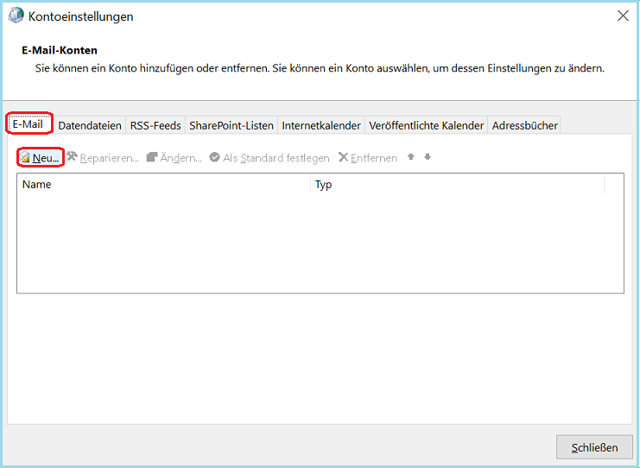Show the Internetkalender tab
This screenshot has height=468, width=640.
pos(321,125)
